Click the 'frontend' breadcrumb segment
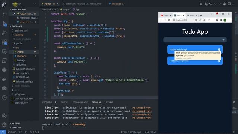 click(46, 9)
